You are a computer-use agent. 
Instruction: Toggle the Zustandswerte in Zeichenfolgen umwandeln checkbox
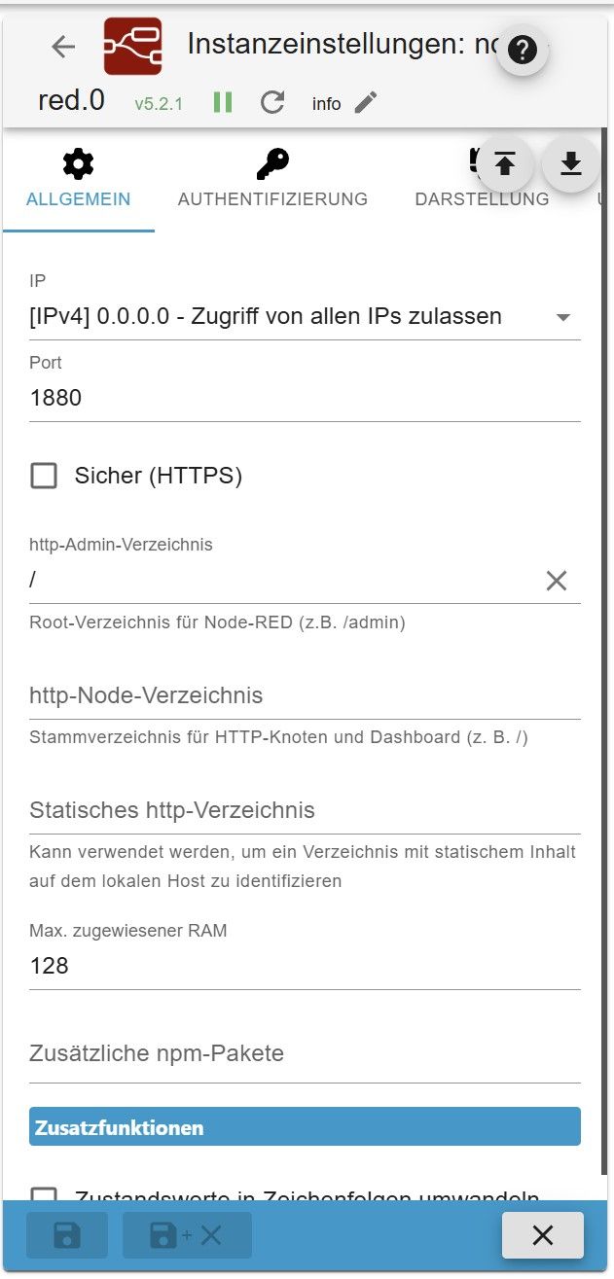coord(44,1196)
